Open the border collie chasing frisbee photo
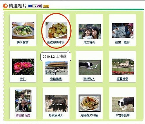 coord(90,68)
